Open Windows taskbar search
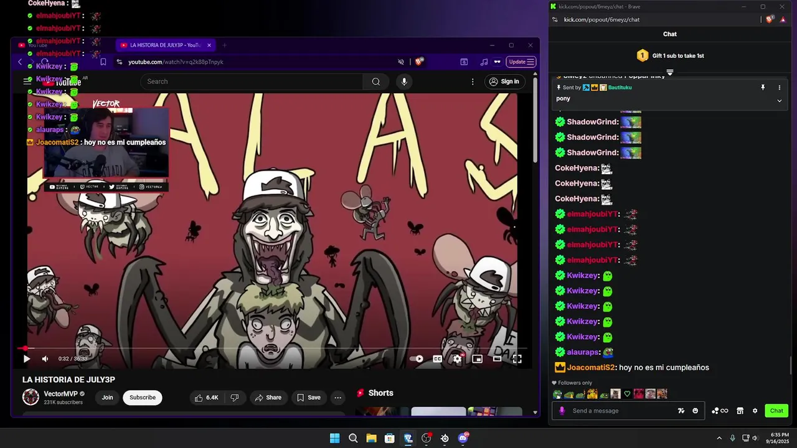Viewport: 797px width, 448px height. pyautogui.click(x=353, y=438)
